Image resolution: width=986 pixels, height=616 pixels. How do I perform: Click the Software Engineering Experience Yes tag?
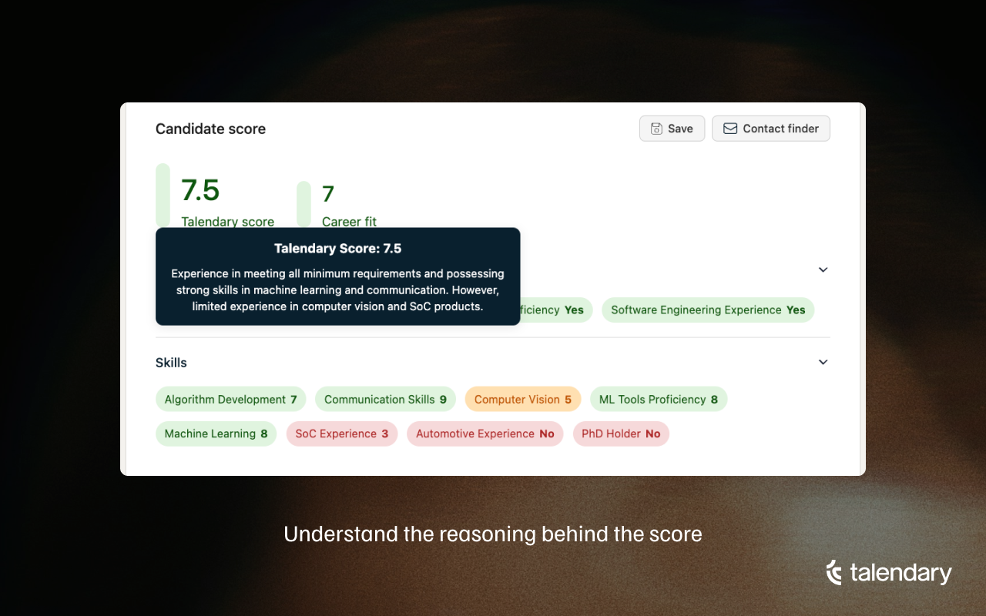708,310
